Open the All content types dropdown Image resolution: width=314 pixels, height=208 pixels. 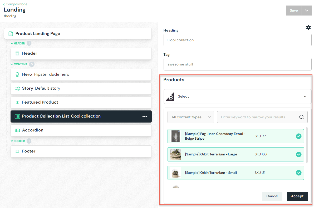click(190, 117)
